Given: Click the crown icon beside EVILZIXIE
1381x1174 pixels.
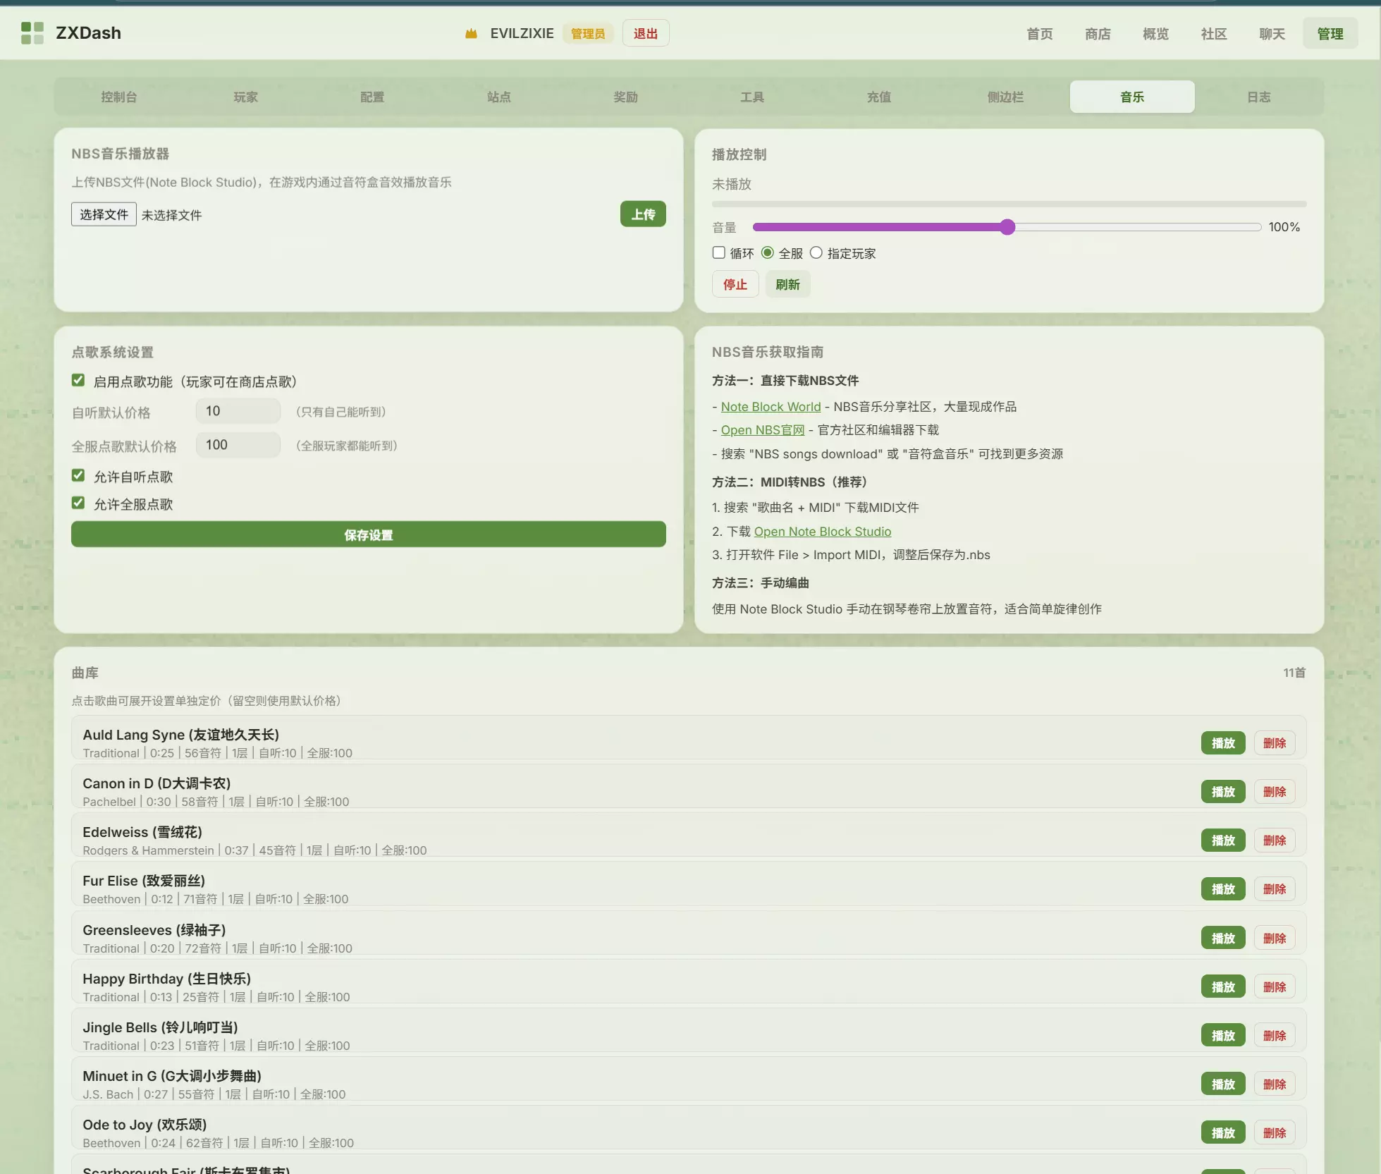Looking at the screenshot, I should coord(471,34).
